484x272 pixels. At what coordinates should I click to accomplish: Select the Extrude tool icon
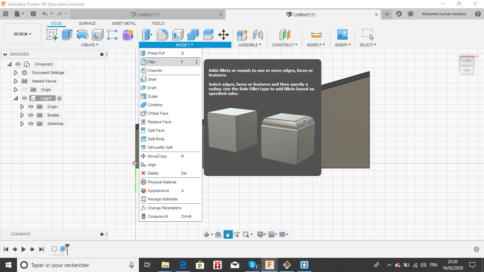point(67,35)
